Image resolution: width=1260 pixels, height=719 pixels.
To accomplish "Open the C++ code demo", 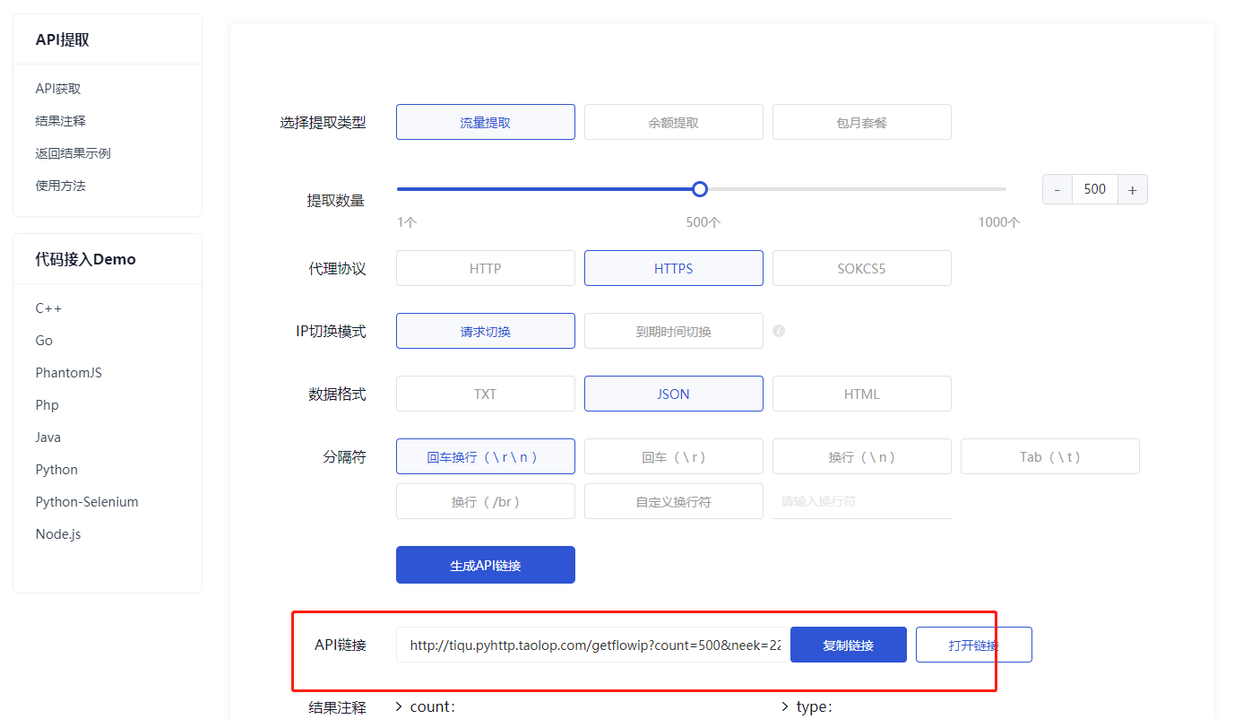I will [49, 308].
